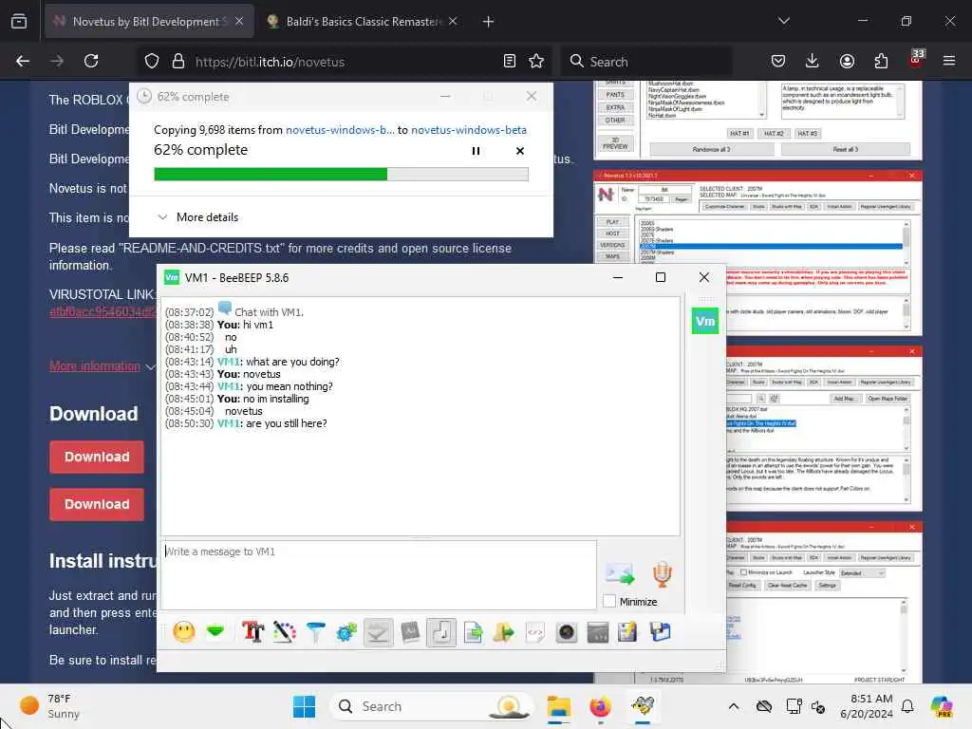Open Novetus maps screenshot thumbnail
Screen dimensions: 972x729
(x=825, y=428)
